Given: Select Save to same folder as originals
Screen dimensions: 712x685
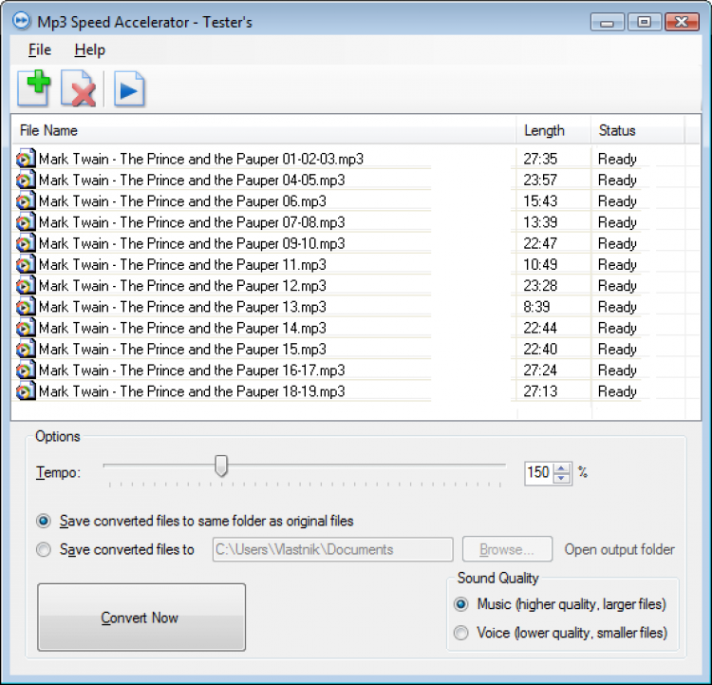Looking at the screenshot, I should point(44,521).
